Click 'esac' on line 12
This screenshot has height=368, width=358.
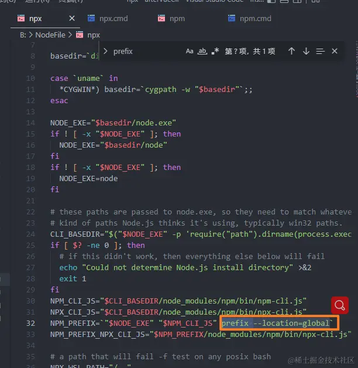(59, 101)
